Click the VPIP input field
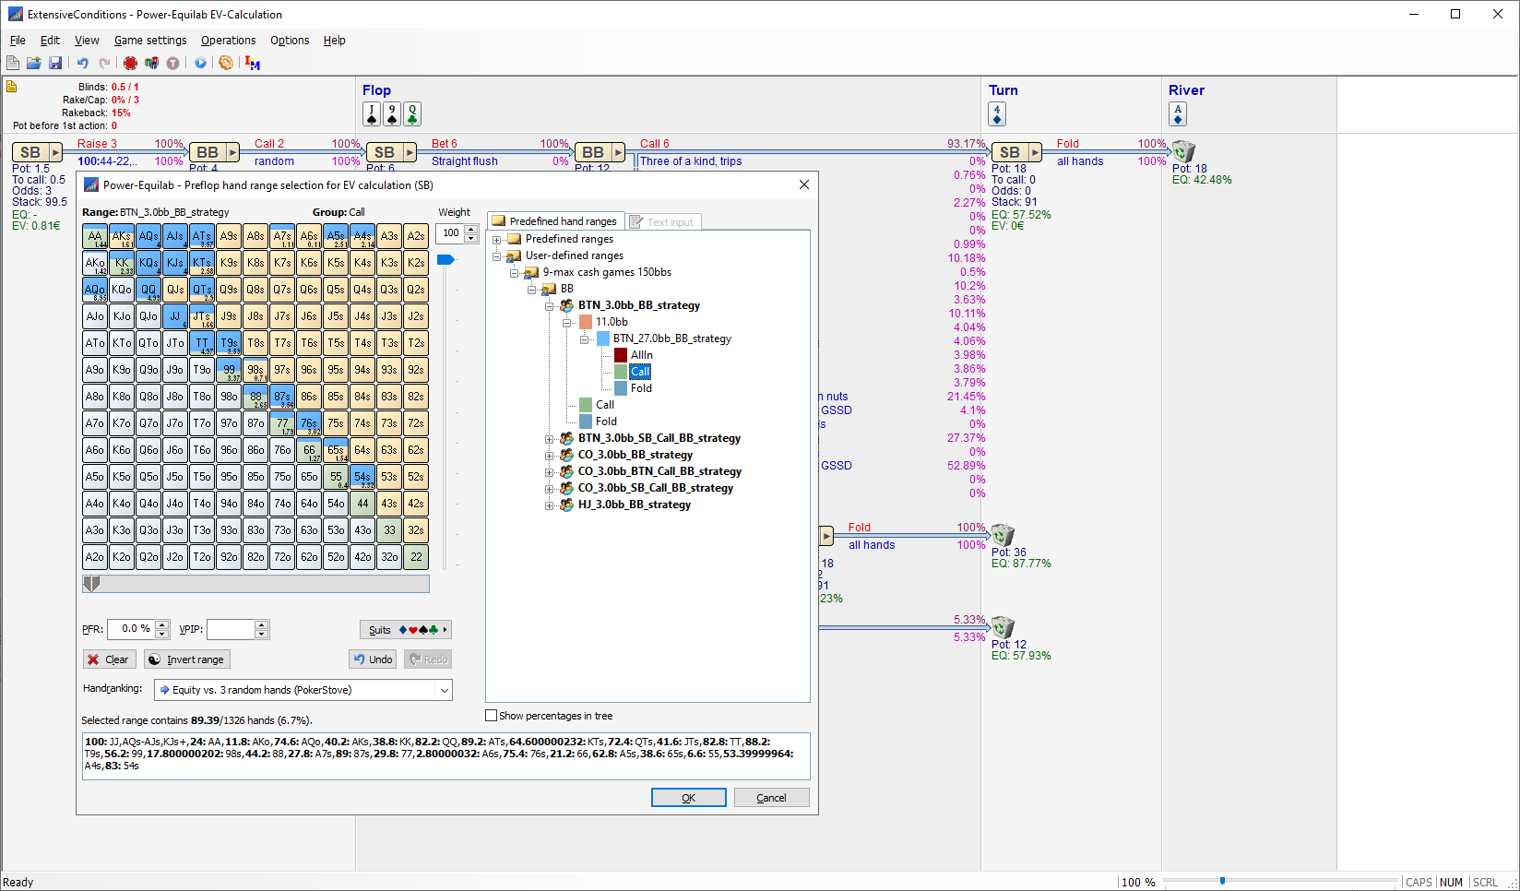The image size is (1520, 891). click(231, 629)
